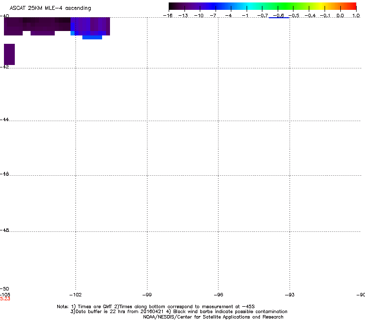Pick the red end of the color bar

[353, 6]
